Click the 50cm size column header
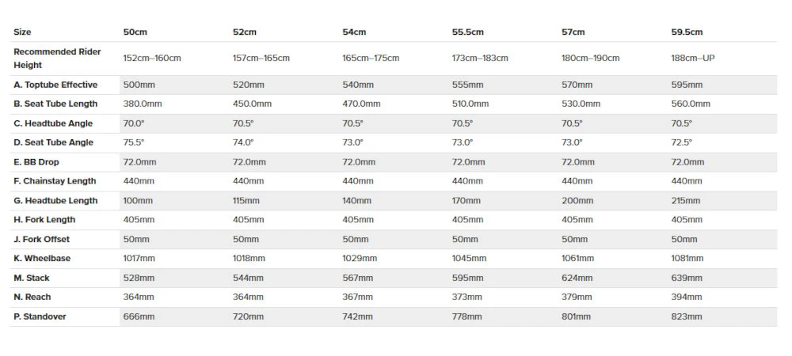The image size is (792, 356). (134, 32)
